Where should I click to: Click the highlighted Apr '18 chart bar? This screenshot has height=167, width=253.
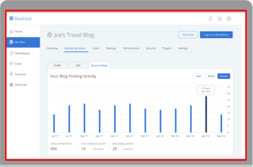point(206,114)
